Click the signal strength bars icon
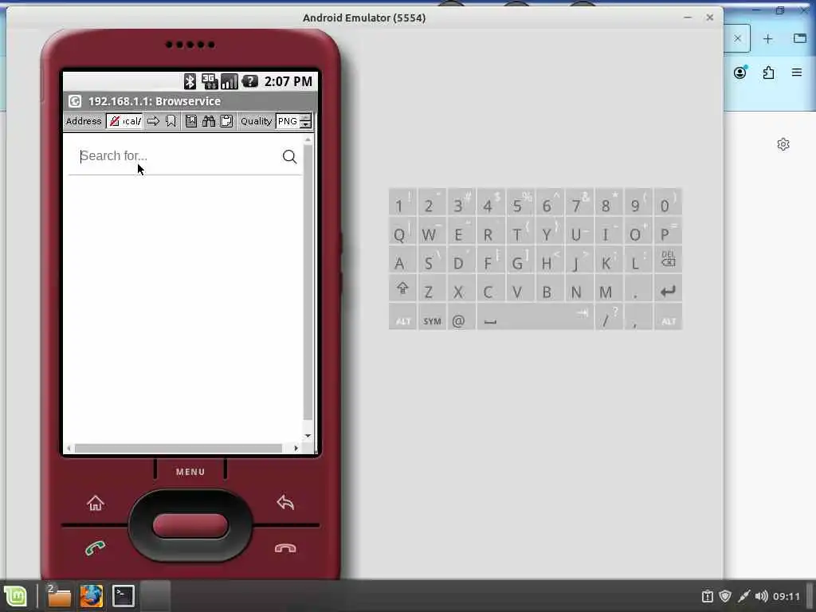 [x=229, y=81]
